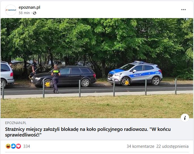The image size is (194, 154).
Task: Click the red Love heart reaction icon
Action: (x=19, y=146)
